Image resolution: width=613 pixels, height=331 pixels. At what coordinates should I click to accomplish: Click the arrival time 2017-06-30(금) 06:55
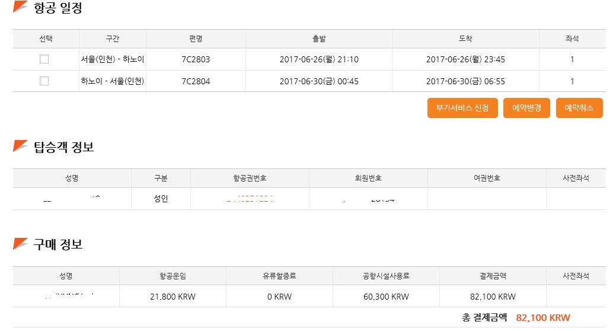click(465, 81)
